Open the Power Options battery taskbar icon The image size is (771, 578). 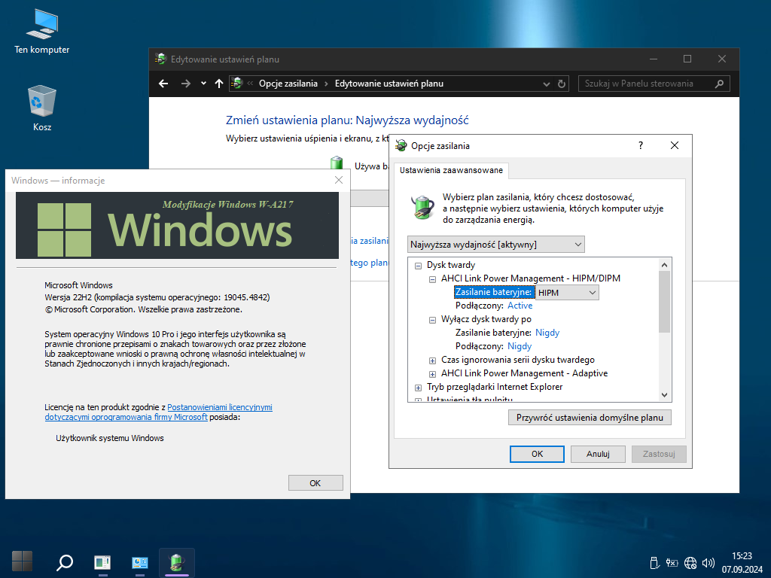pyautogui.click(x=177, y=561)
